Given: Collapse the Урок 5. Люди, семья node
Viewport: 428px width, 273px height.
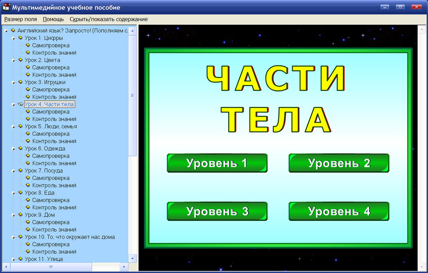Looking at the screenshot, I should (14, 127).
